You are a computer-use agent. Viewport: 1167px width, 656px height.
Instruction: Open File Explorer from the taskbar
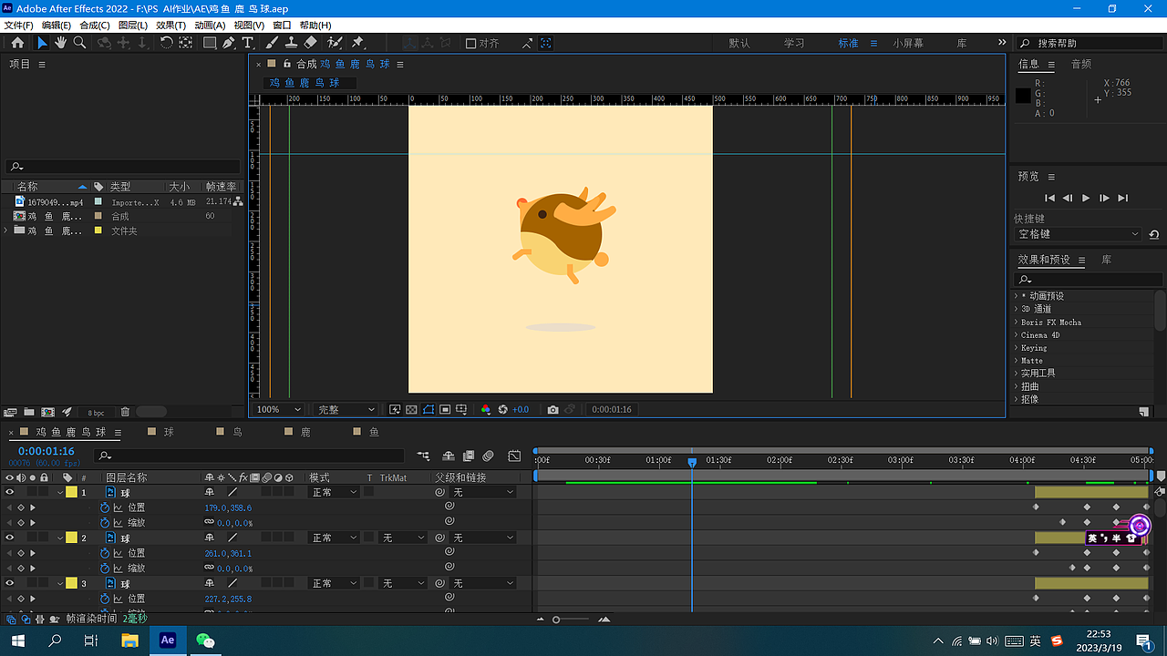coord(129,641)
